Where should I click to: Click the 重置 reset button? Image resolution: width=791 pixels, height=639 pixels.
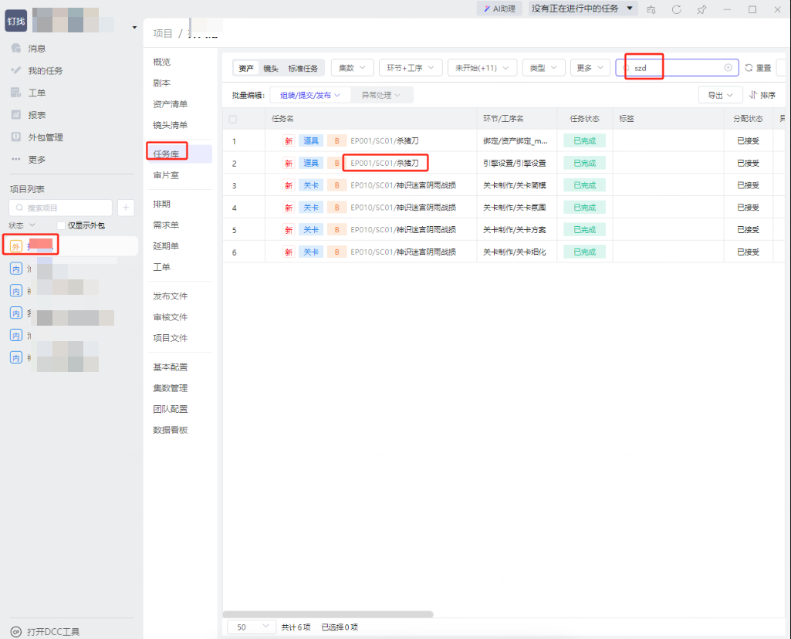[x=758, y=68]
